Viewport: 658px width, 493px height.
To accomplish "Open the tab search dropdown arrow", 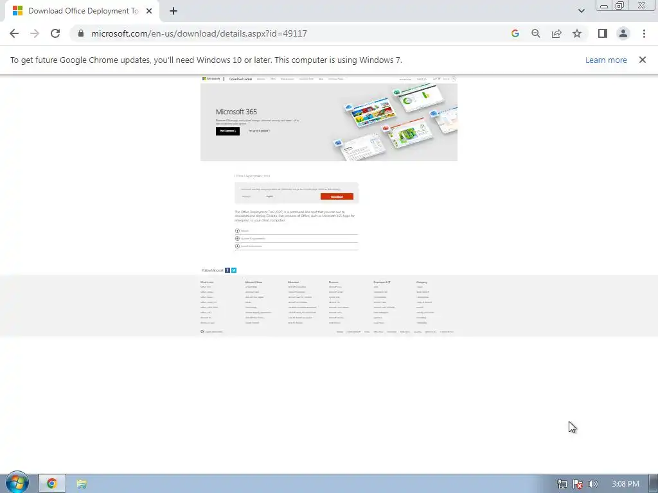I will (x=581, y=11).
